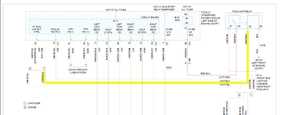
Task: Click the S225 splice label
Action: pyautogui.click(x=169, y=68)
